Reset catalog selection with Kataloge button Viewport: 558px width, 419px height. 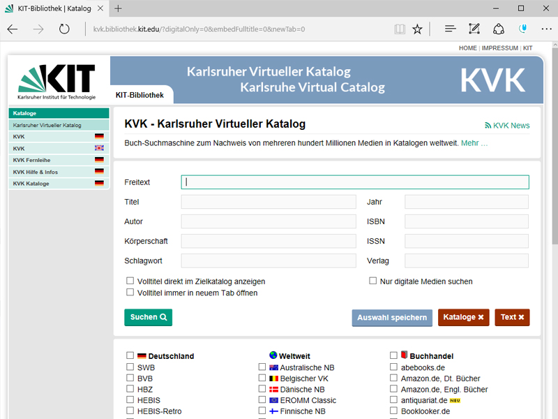463,317
